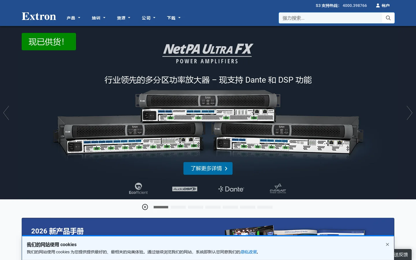Open the 隐私政策 link

coord(248,252)
